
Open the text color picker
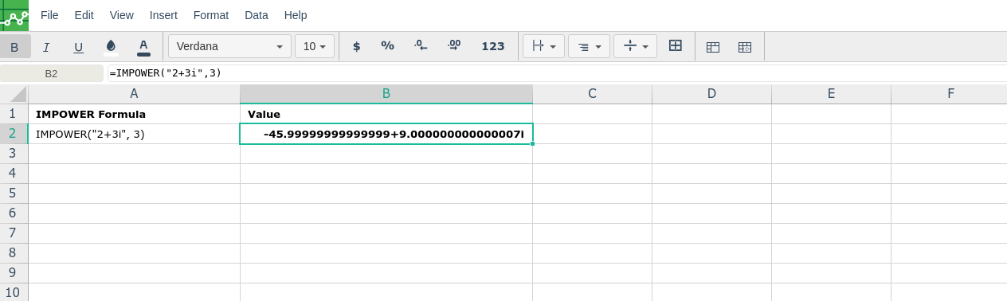(143, 47)
